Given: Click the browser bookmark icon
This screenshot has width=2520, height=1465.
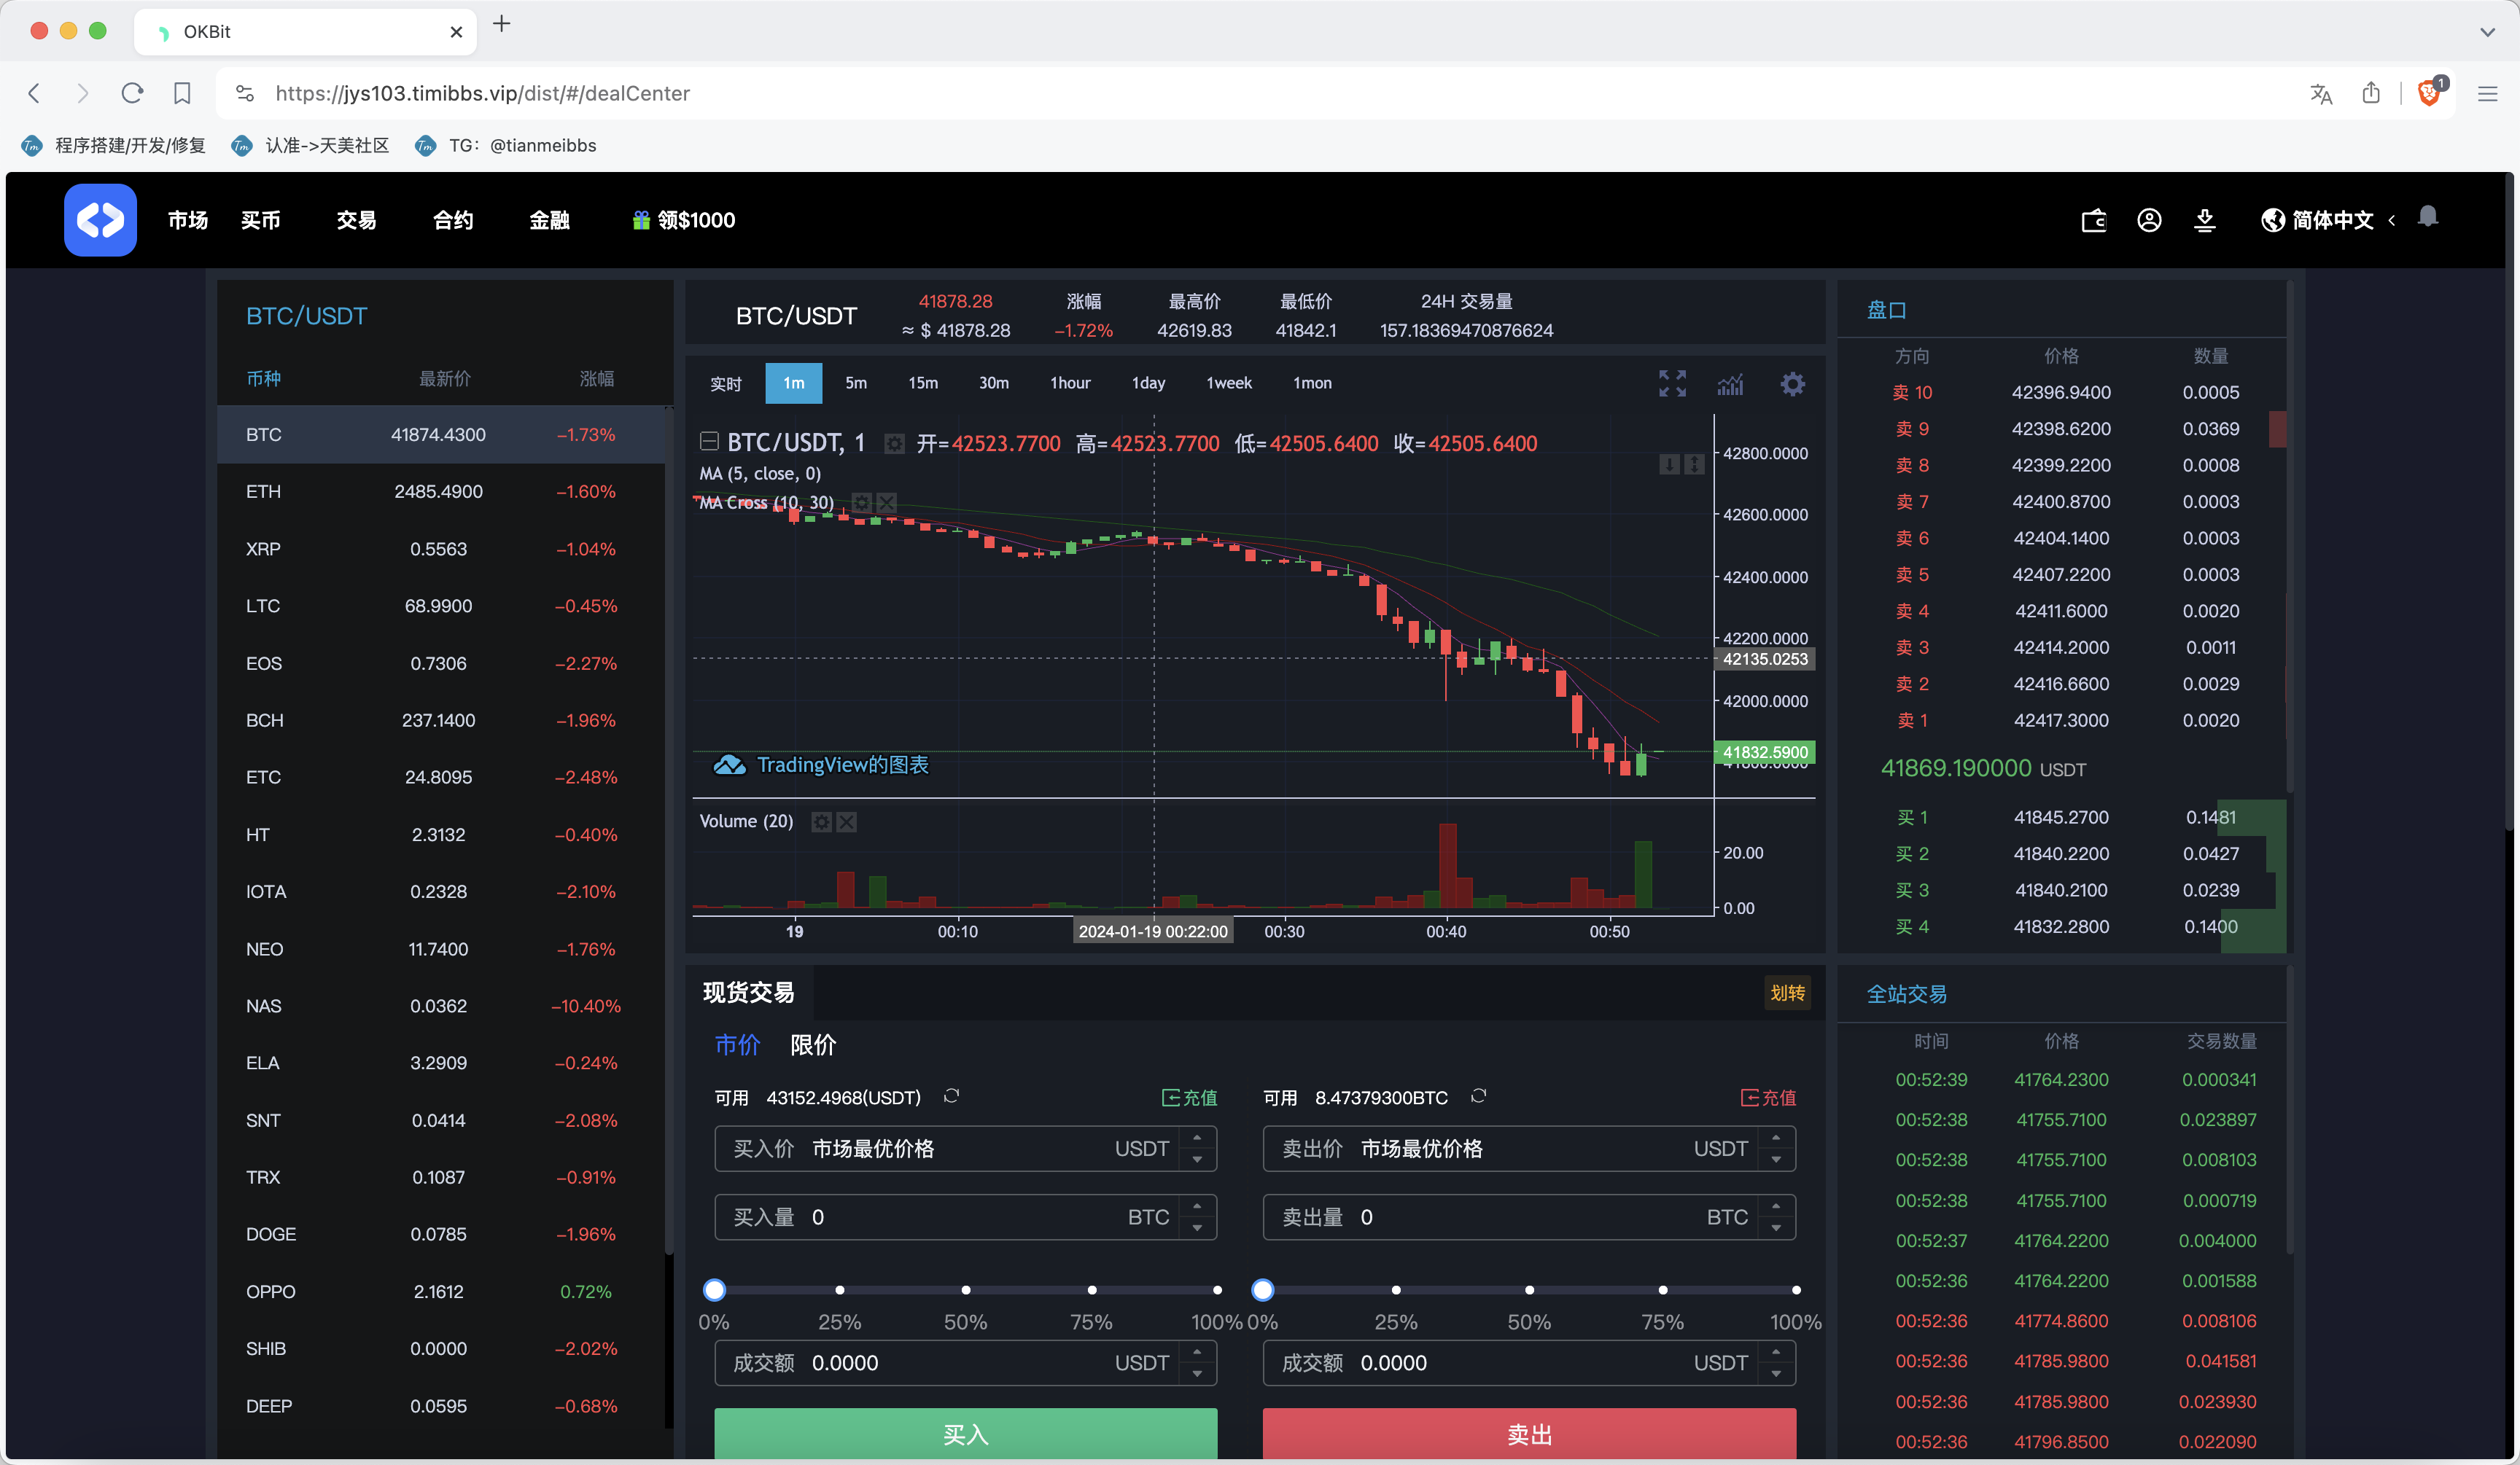Looking at the screenshot, I should tap(182, 93).
